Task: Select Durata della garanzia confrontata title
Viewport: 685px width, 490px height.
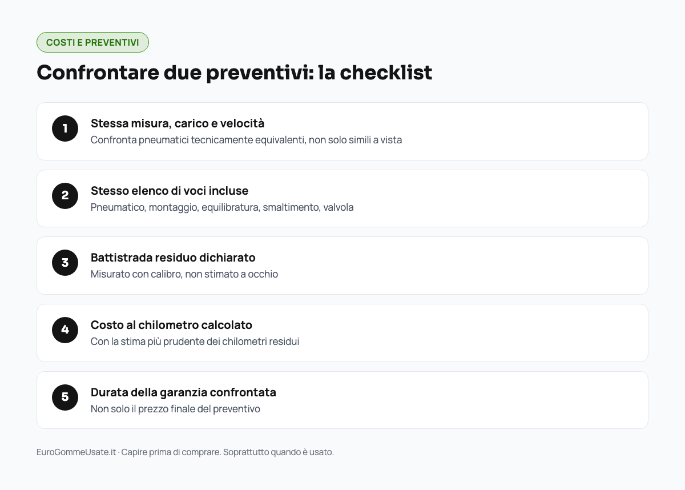Action: [x=183, y=392]
